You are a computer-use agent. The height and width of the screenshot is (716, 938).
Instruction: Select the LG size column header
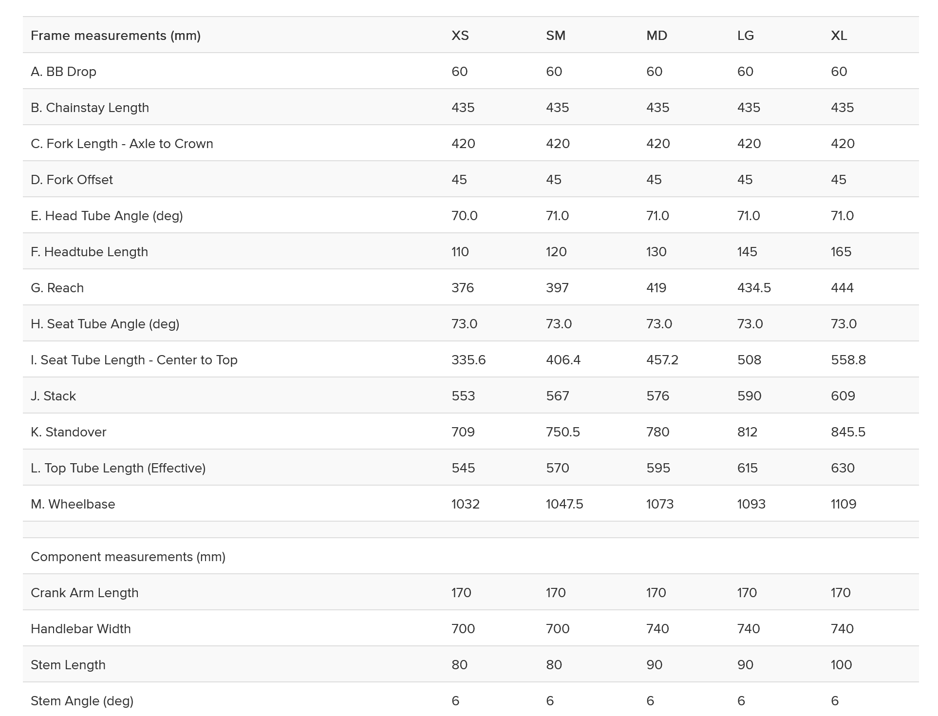click(745, 36)
